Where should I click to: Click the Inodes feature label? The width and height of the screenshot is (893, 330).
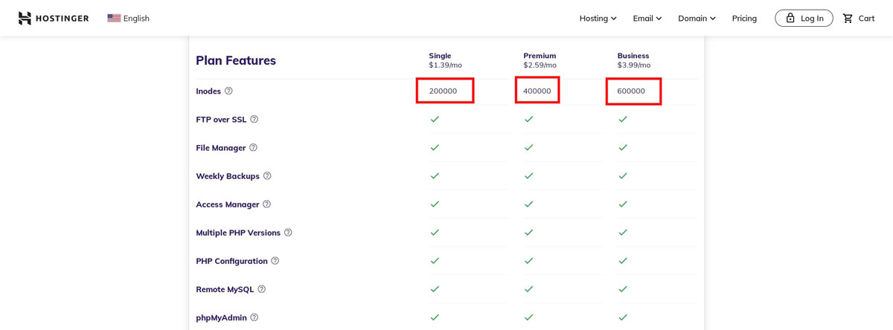pyautogui.click(x=208, y=91)
